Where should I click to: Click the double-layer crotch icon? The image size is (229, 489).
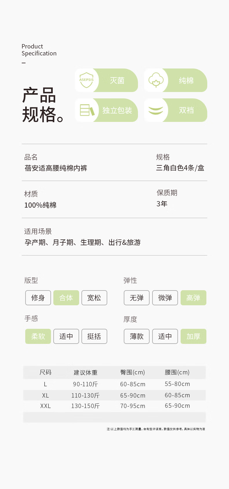[156, 110]
